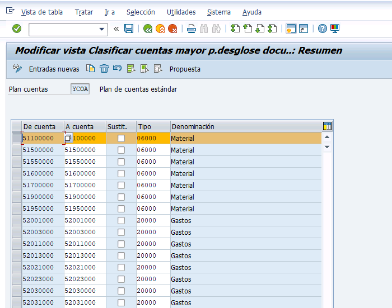Click the Find binoculars icon
Image resolution: width=392 pixels, height=308 pixels.
(204, 29)
